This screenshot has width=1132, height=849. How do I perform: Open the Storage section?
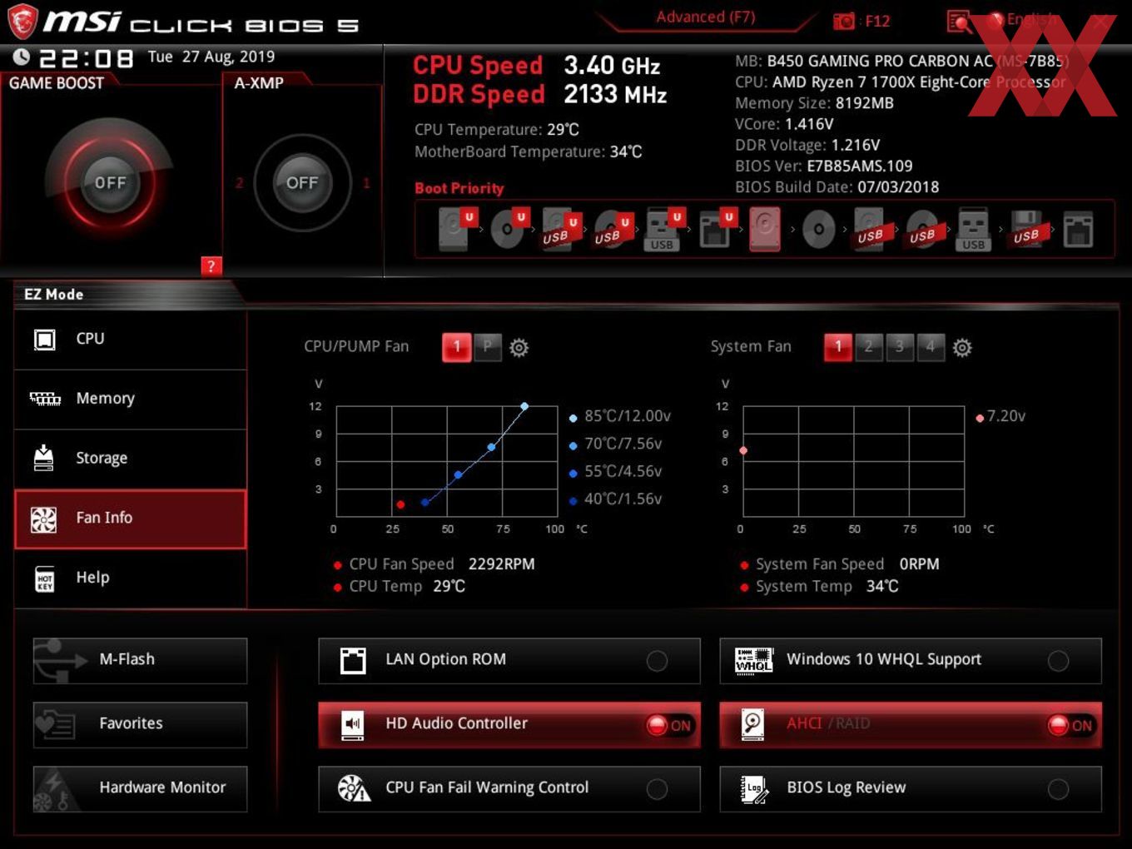pos(131,458)
